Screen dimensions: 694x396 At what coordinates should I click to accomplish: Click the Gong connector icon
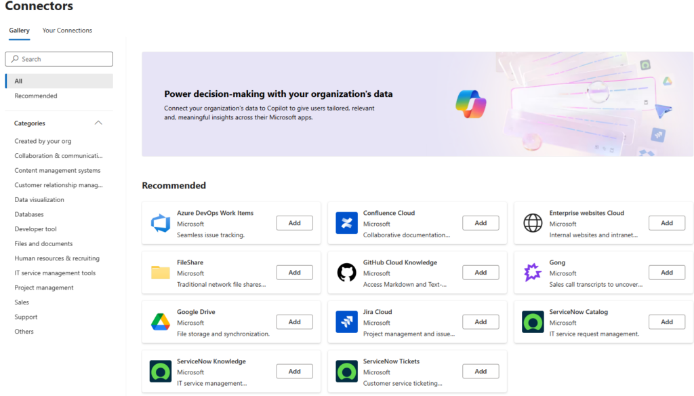pyautogui.click(x=533, y=273)
